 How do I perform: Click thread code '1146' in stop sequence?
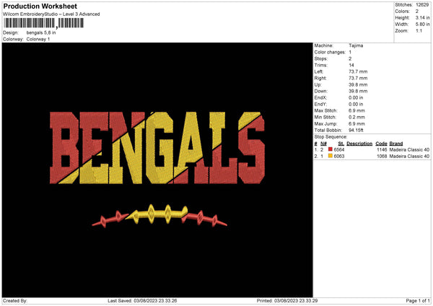pos(382,149)
